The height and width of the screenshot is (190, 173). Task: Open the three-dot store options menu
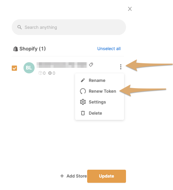120,67
